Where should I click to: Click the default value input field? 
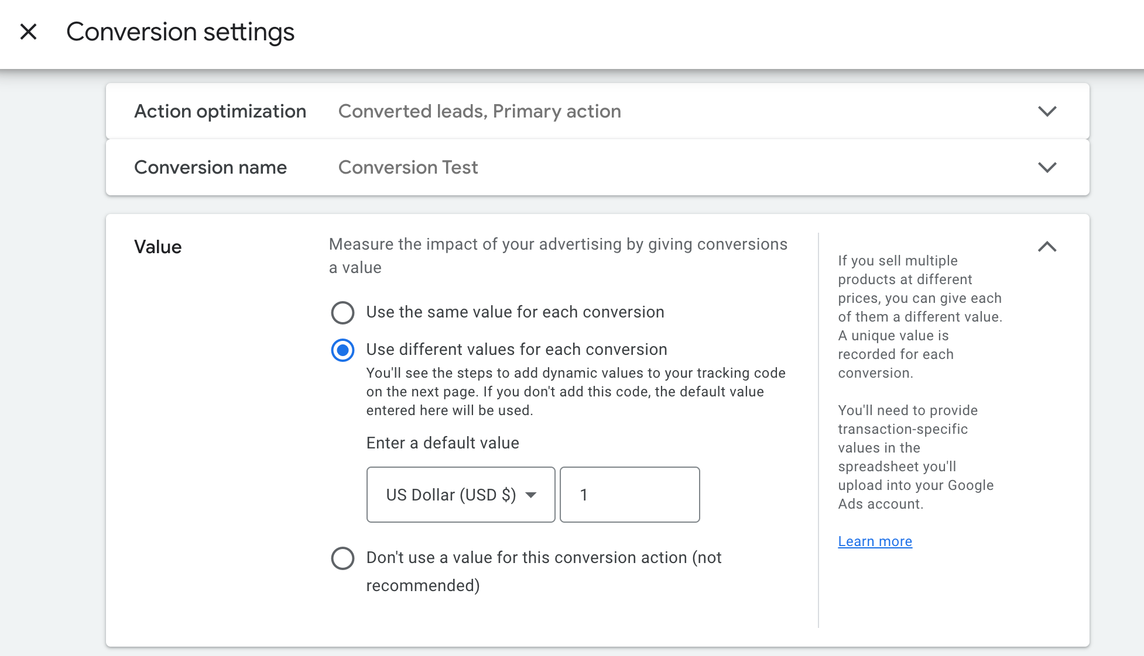point(629,495)
